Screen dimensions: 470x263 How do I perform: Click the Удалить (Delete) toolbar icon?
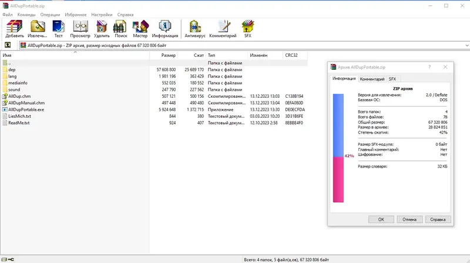102,29
